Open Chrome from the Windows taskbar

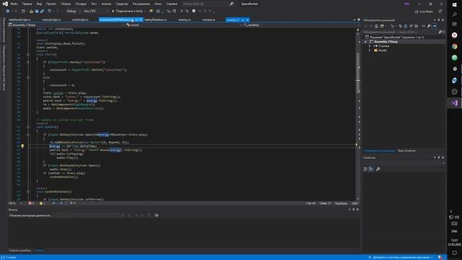point(454,46)
